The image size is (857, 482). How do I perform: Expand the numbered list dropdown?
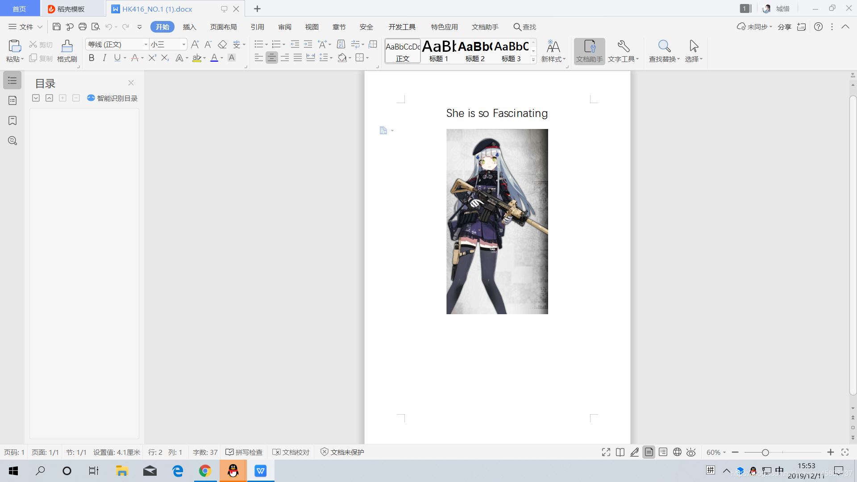[x=284, y=45]
